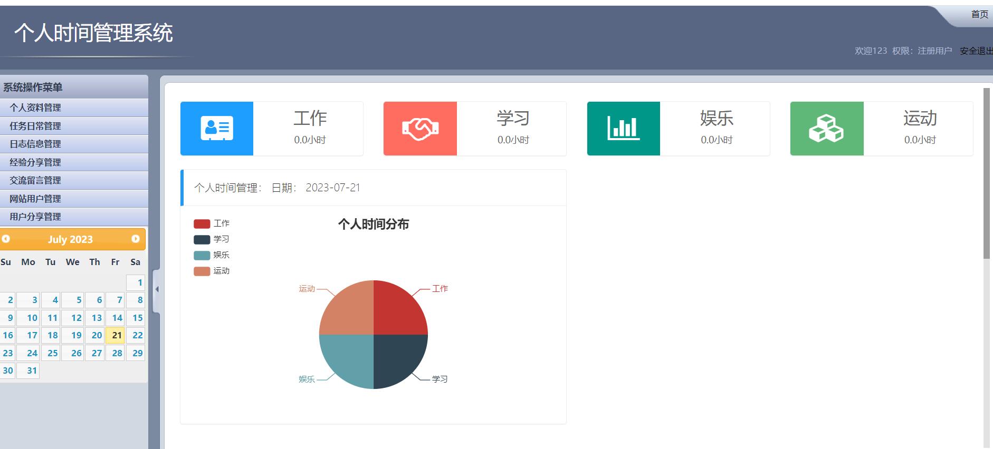Select July 19 in the calendar
This screenshot has height=449, width=993.
pyautogui.click(x=73, y=335)
